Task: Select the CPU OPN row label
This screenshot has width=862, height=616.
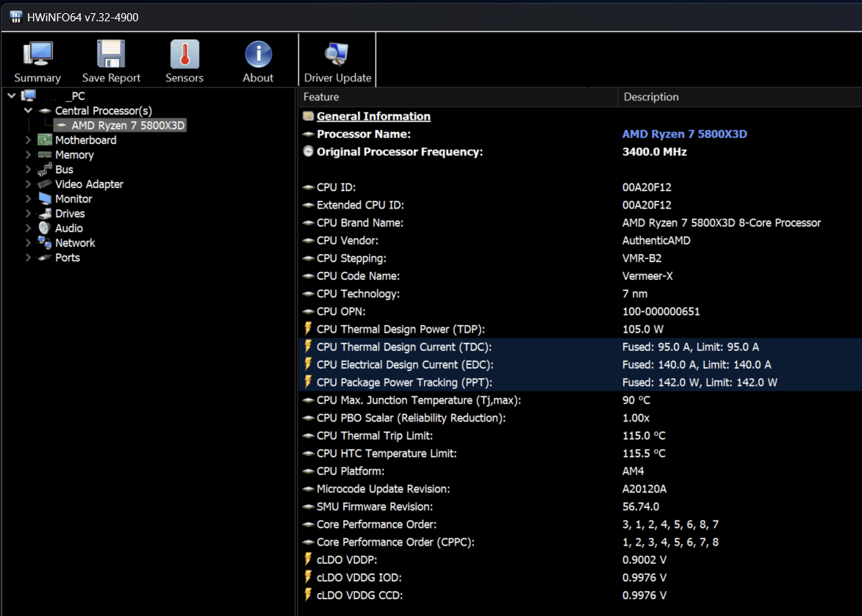Action: (341, 311)
